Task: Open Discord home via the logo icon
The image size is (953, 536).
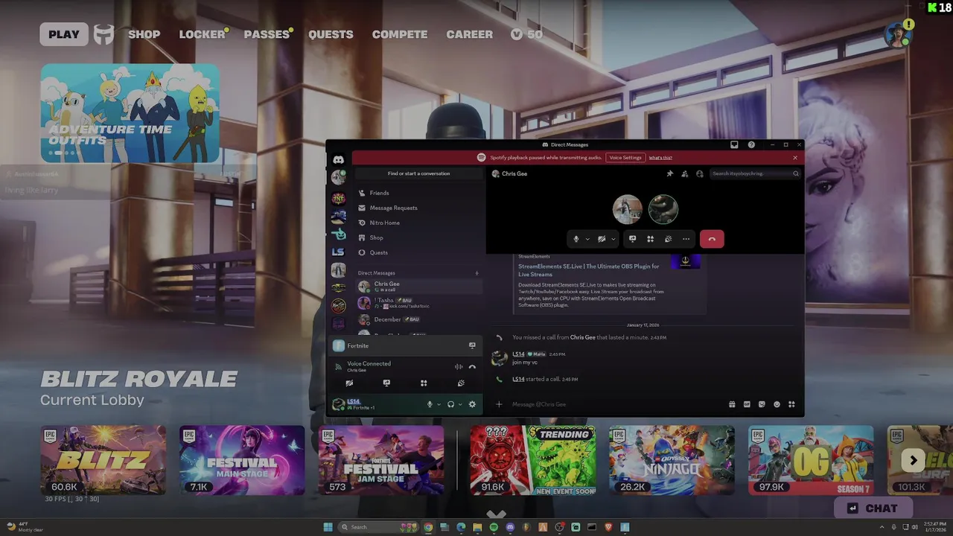Action: point(338,159)
